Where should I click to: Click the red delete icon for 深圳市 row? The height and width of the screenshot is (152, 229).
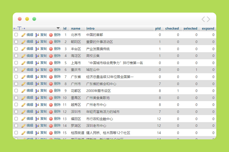tap(51, 112)
